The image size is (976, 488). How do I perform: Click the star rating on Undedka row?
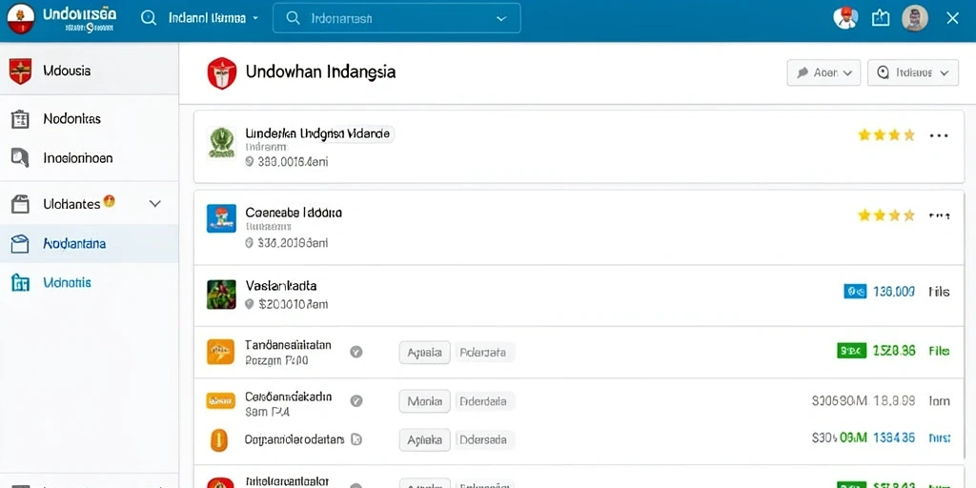(886, 134)
